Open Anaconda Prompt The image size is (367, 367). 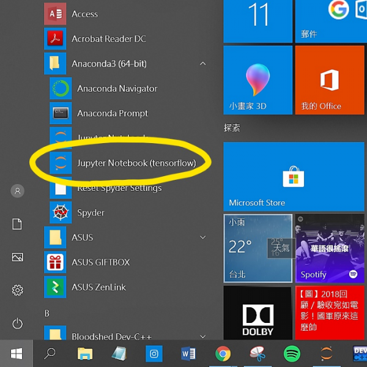pos(112,113)
